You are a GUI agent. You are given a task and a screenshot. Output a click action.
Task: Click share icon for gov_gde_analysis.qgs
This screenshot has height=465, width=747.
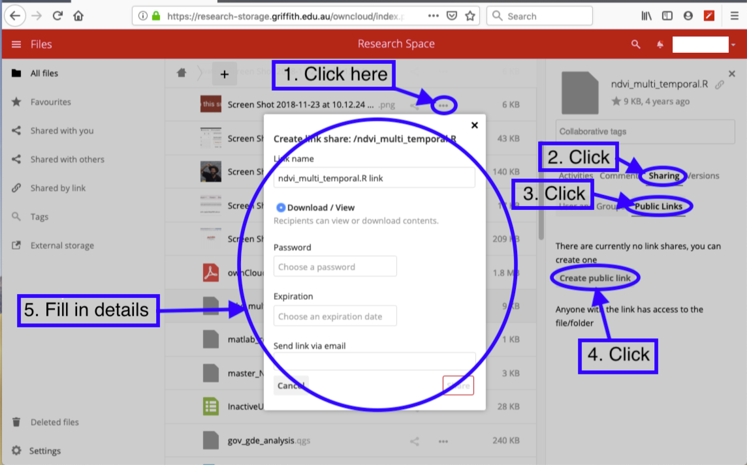tap(414, 441)
